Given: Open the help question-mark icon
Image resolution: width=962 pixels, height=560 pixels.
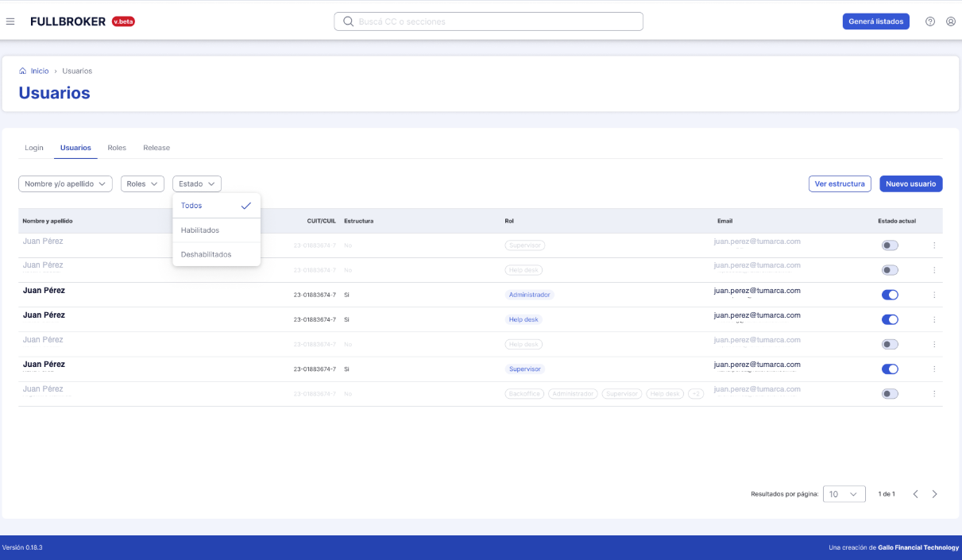Looking at the screenshot, I should 930,21.
